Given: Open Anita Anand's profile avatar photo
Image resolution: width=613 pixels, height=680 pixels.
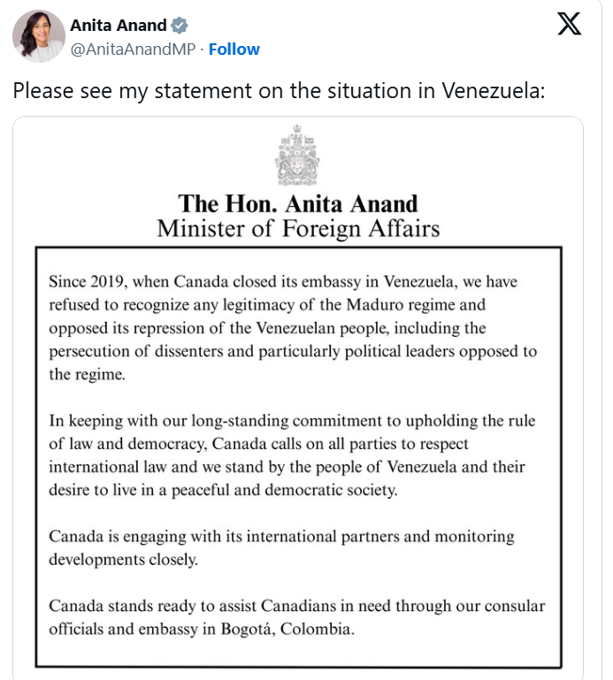Looking at the screenshot, I should pos(38,36).
